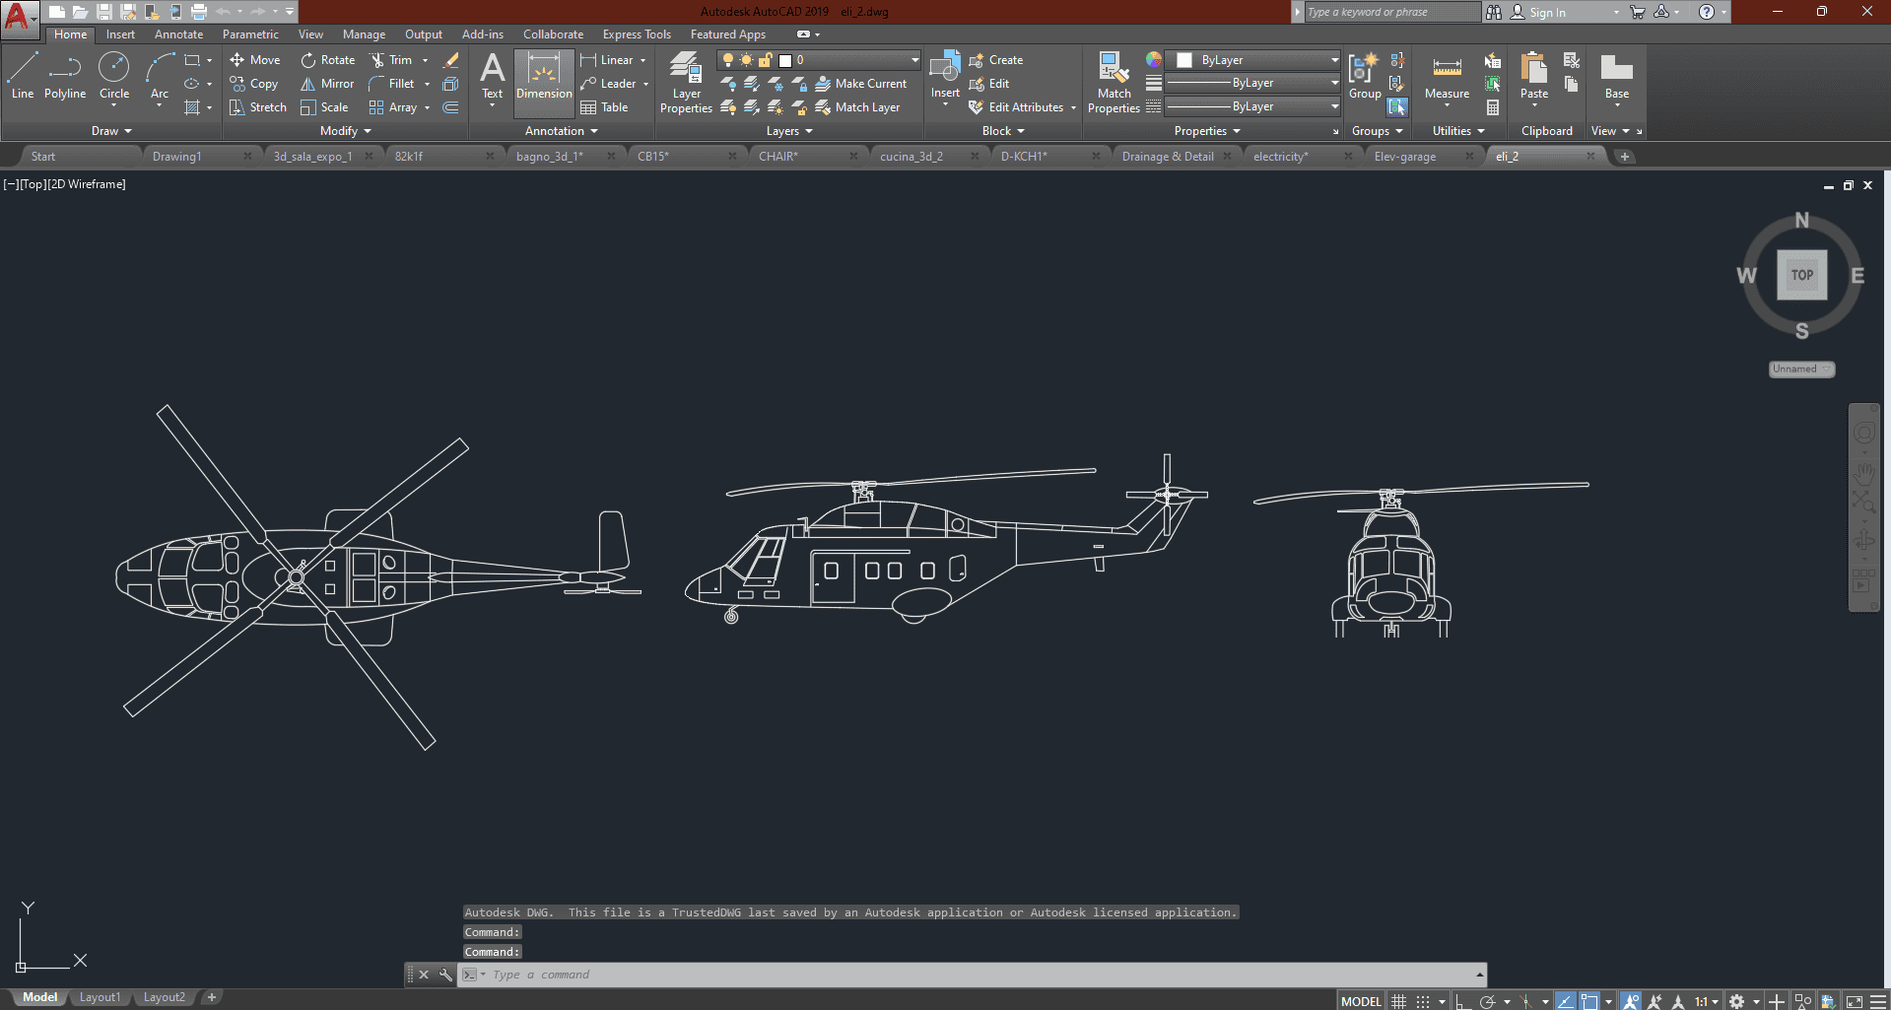The image size is (1891, 1010).
Task: Toggle drawing grid display in status bar
Action: pos(1398,1001)
